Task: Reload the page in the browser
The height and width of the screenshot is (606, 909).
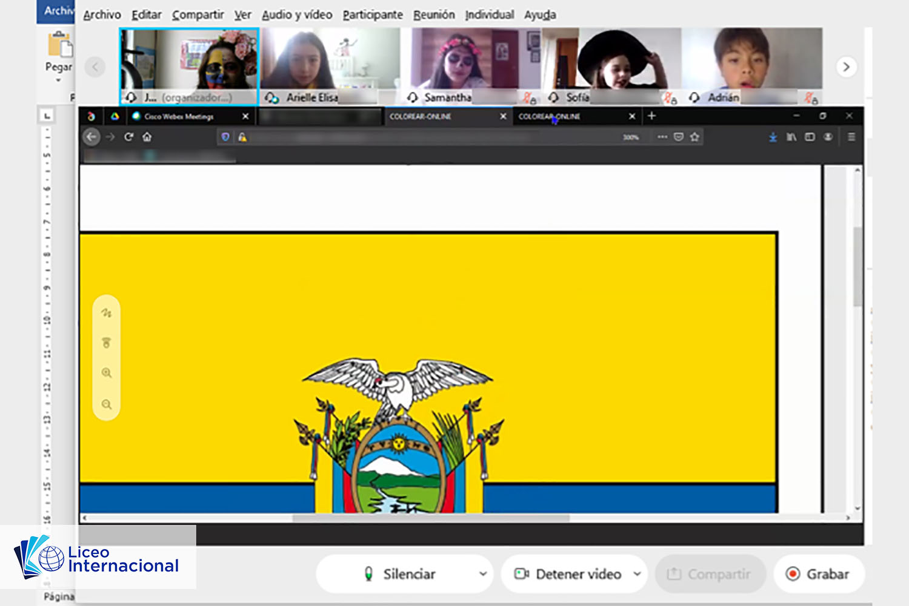Action: pyautogui.click(x=128, y=137)
